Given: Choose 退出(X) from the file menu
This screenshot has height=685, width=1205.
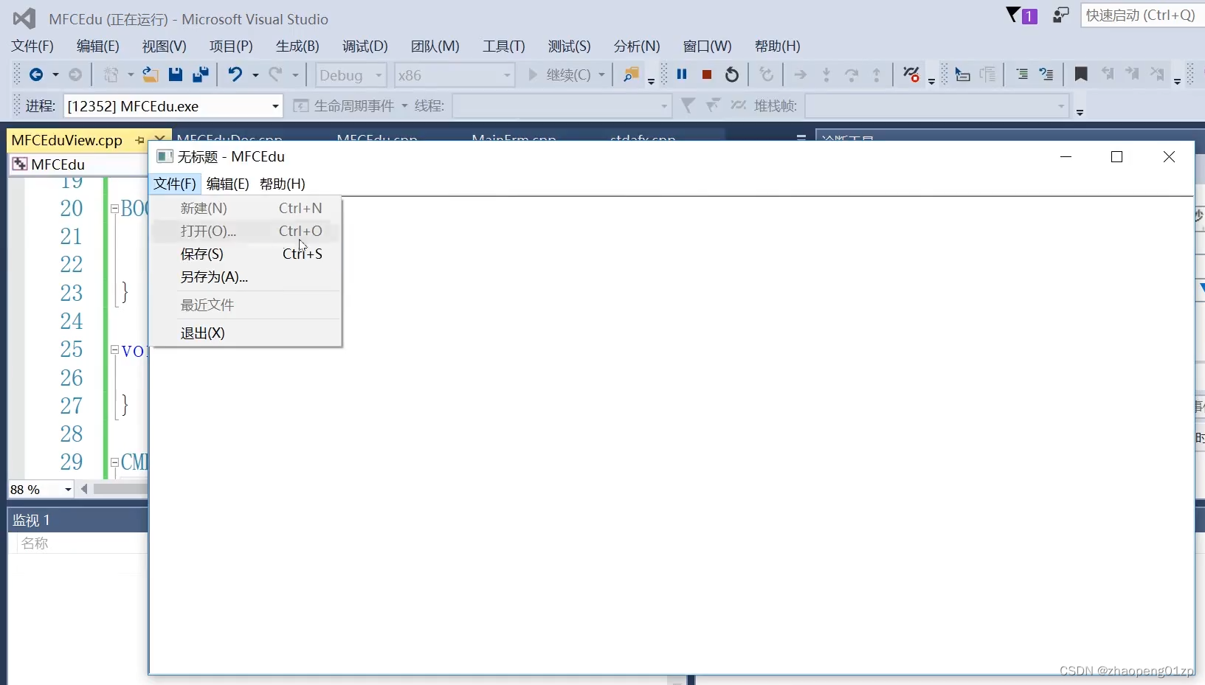Looking at the screenshot, I should (x=246, y=333).
